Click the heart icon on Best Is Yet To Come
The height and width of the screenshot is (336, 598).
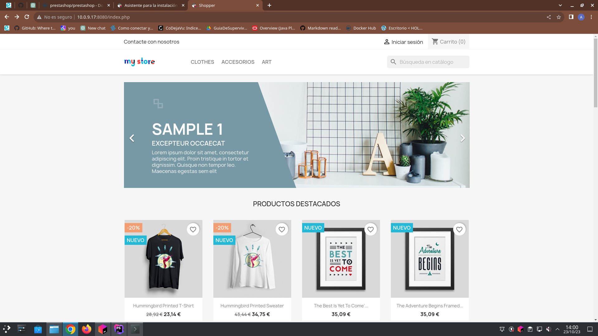370,229
